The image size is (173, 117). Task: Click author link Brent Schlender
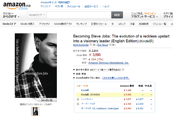(81, 45)
